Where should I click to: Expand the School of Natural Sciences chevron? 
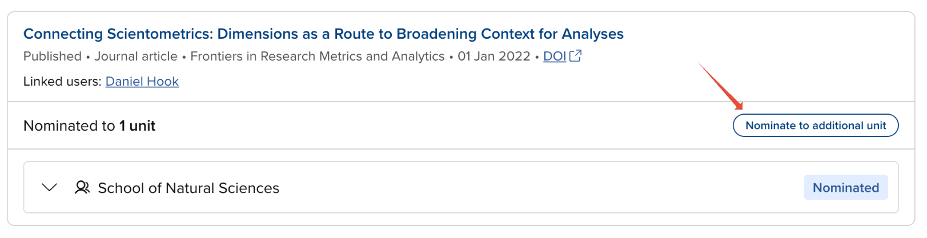50,188
